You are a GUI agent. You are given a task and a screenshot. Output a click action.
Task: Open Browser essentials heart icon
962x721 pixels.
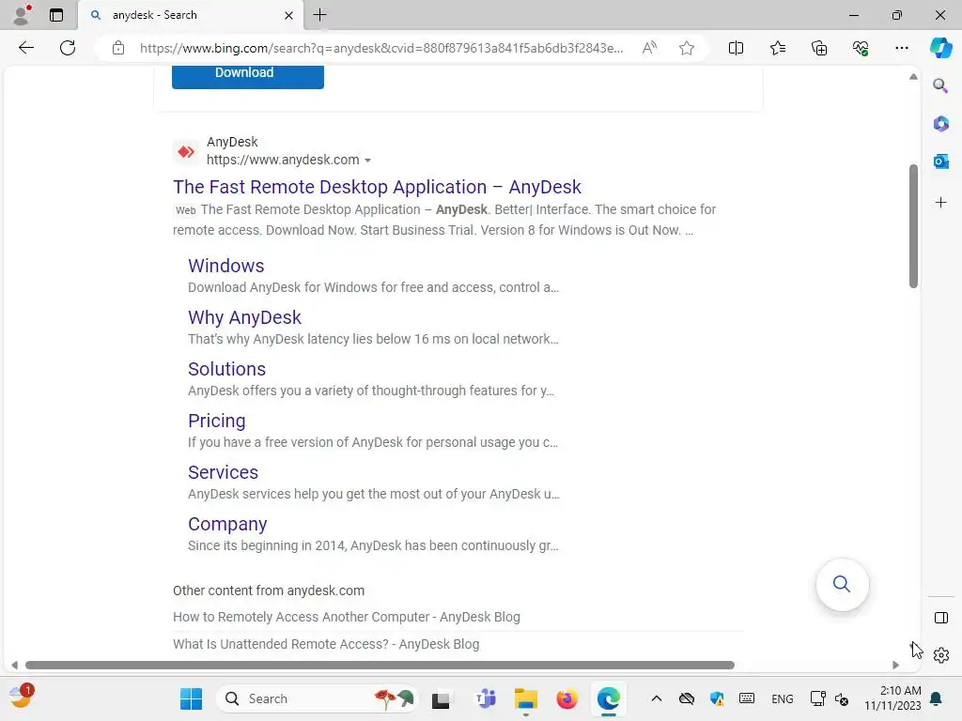pos(861,48)
